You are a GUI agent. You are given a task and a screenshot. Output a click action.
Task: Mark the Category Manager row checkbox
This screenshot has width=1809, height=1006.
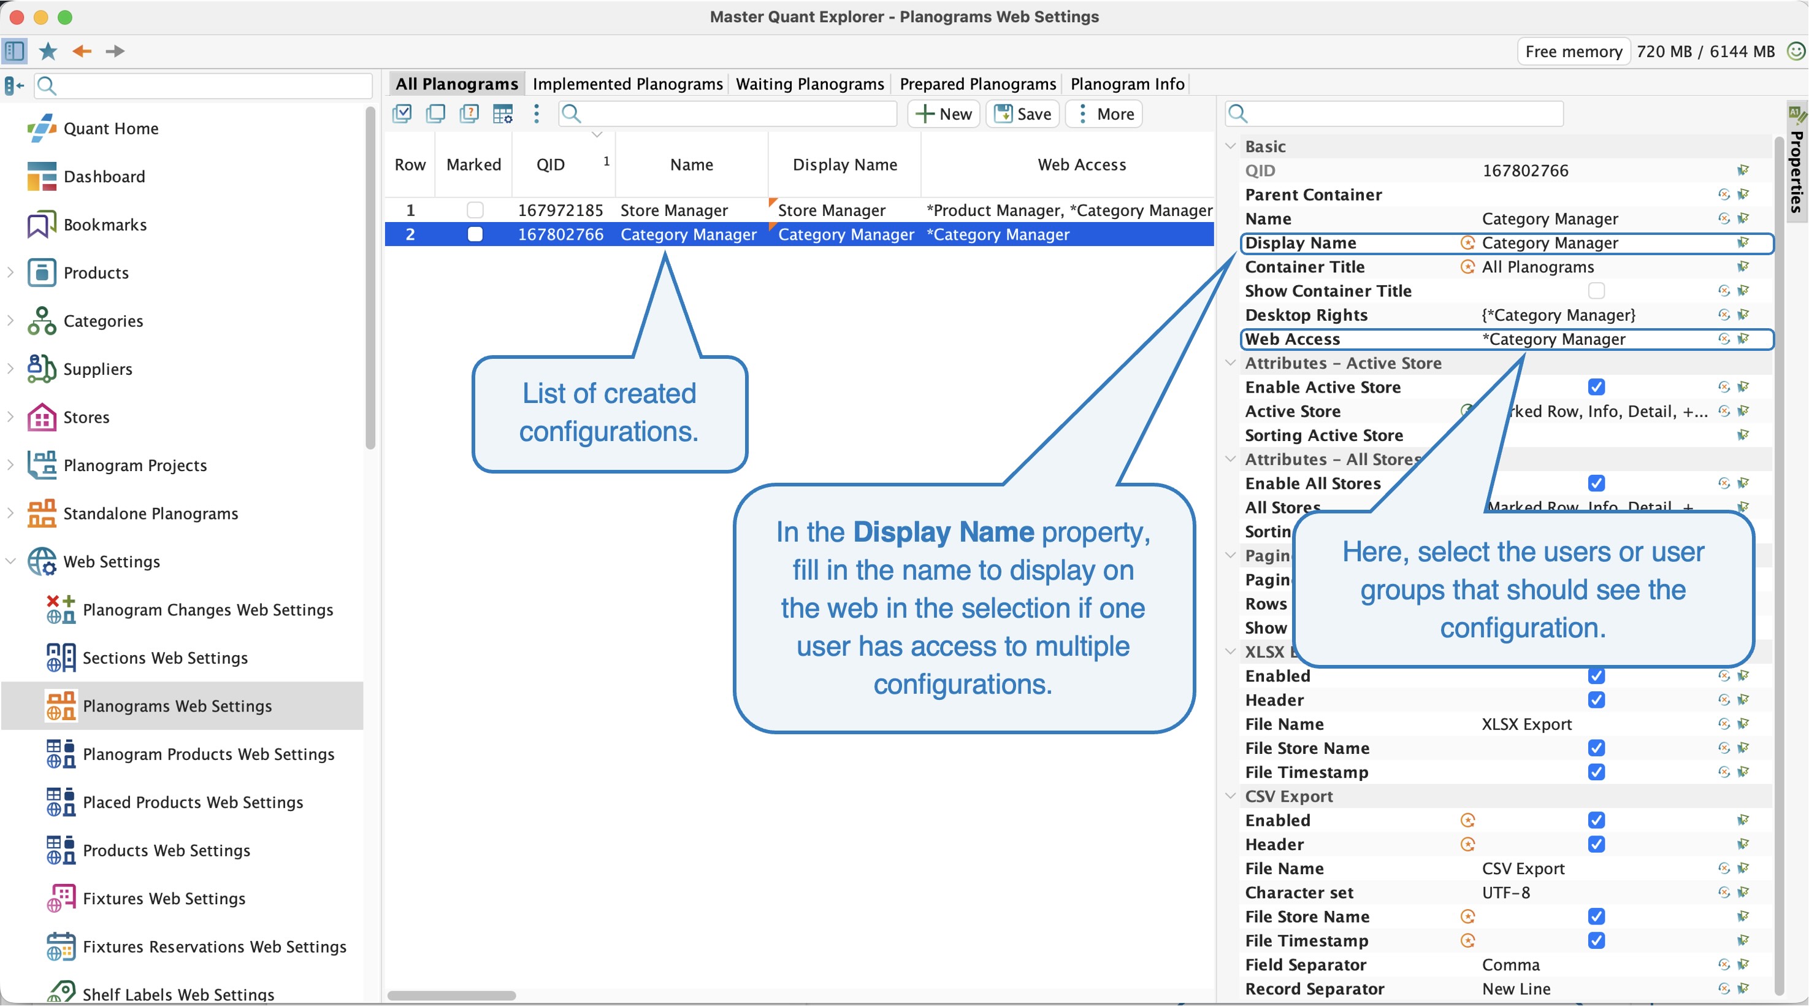pos(475,234)
